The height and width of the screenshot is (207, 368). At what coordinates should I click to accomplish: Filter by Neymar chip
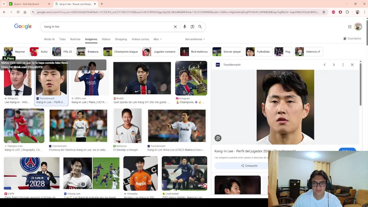(x=16, y=52)
